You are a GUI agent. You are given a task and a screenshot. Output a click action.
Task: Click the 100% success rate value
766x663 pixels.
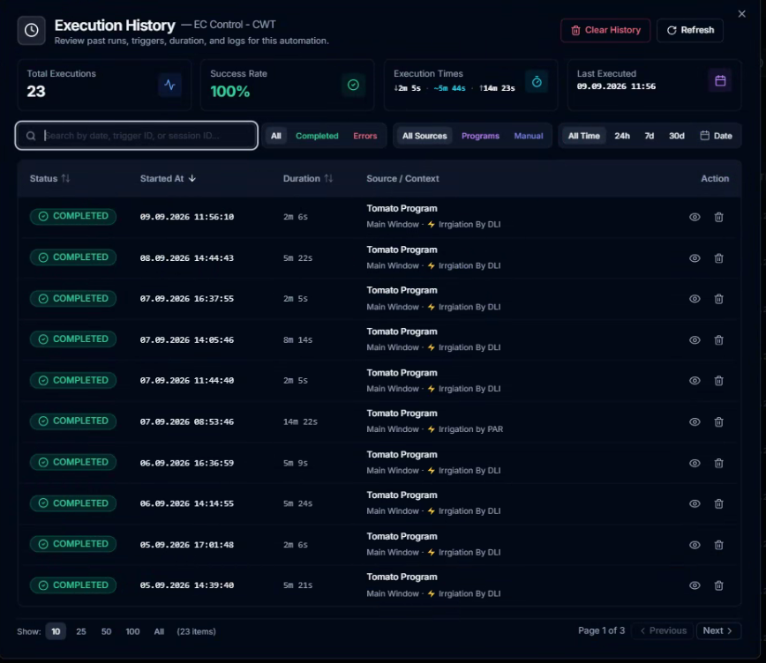(229, 92)
